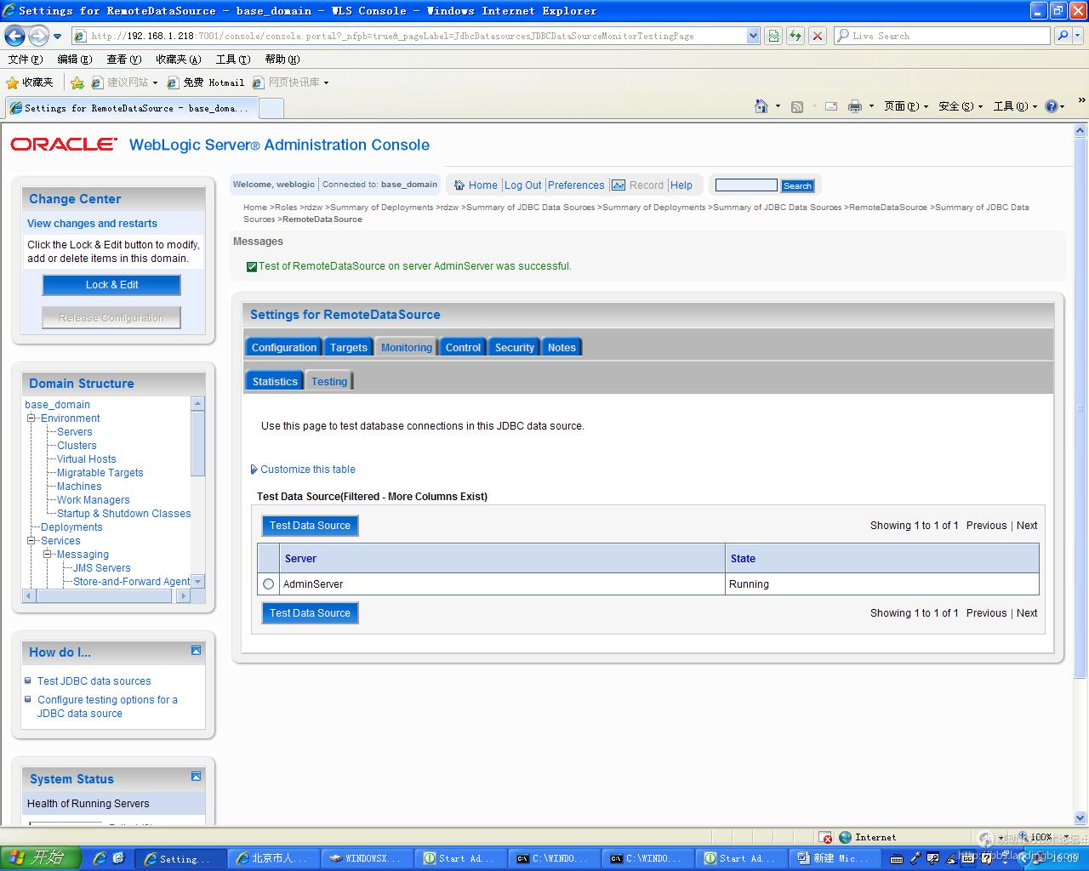Switch to the Configuration tab
Screen dimensions: 1089x871
coord(283,348)
